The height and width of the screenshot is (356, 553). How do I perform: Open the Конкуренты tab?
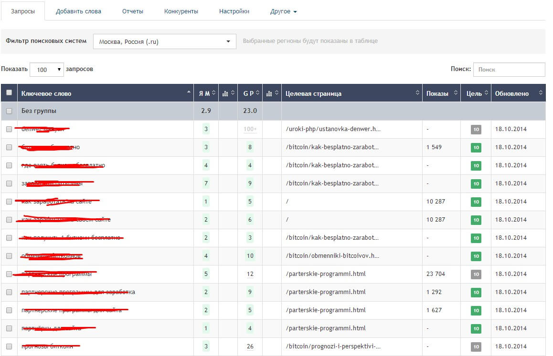tap(181, 11)
